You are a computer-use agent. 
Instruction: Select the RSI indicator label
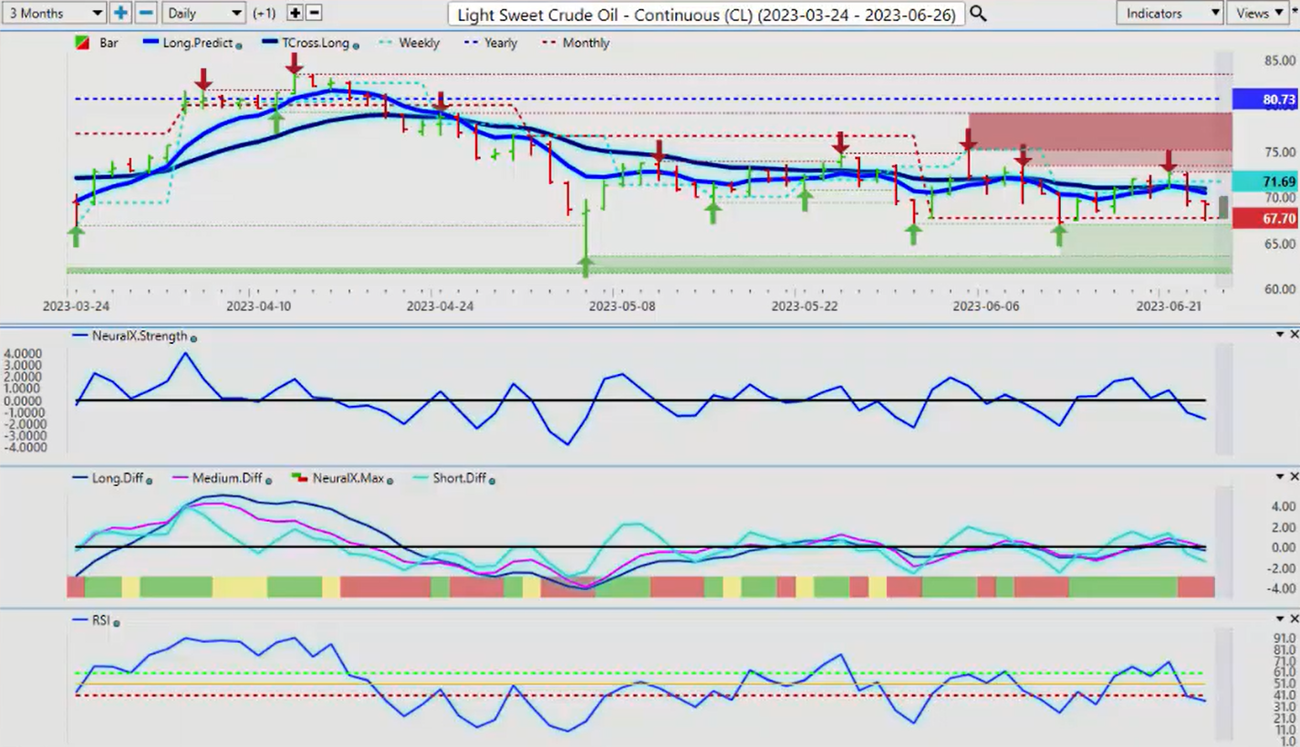(100, 620)
